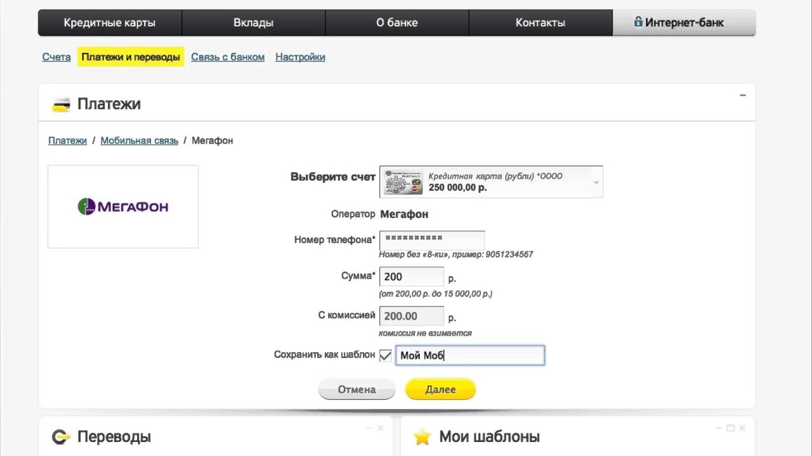Select the Платежи и переводы tab
The image size is (812, 456).
[131, 57]
